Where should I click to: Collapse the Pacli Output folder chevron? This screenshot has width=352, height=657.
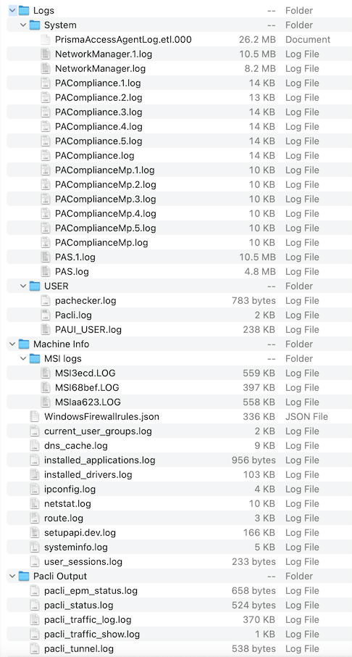[12, 576]
